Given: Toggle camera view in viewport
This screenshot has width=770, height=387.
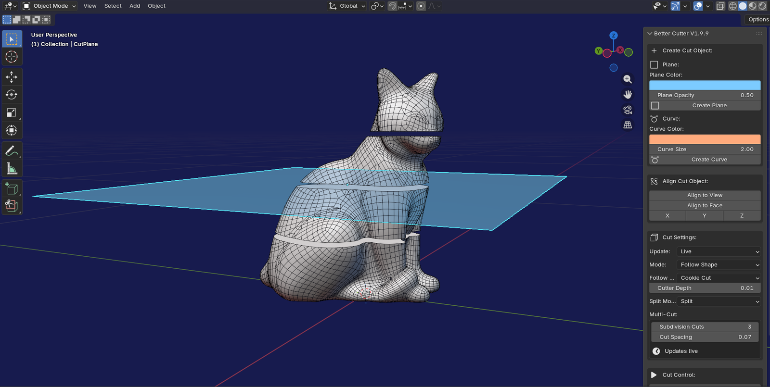Looking at the screenshot, I should [628, 110].
